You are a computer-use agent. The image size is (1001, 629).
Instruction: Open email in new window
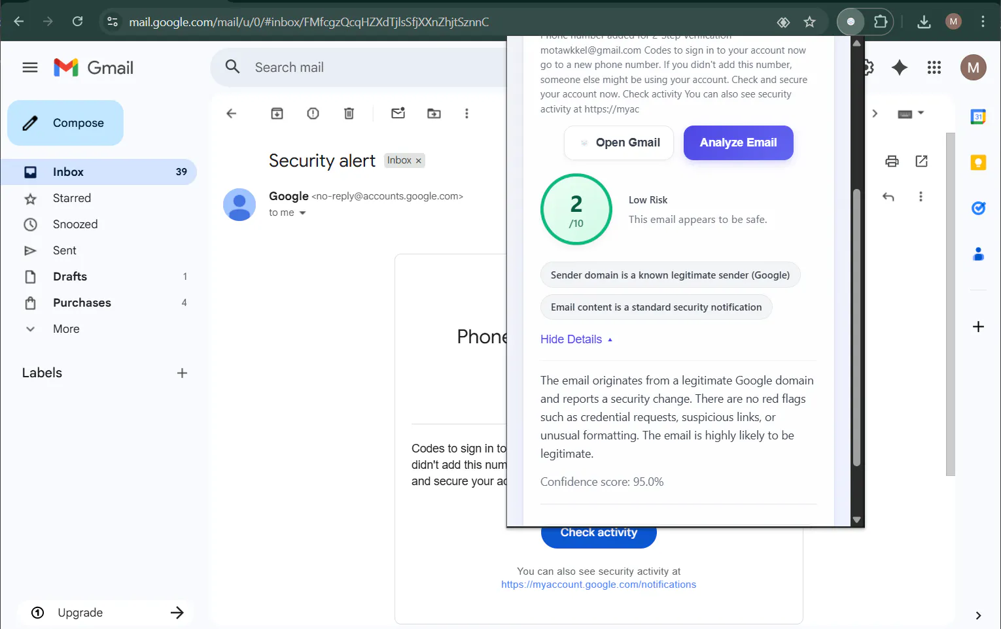pos(922,161)
